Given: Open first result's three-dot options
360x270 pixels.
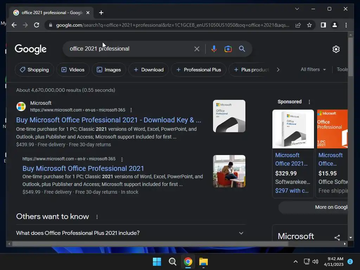Looking at the screenshot, I should tap(131, 110).
